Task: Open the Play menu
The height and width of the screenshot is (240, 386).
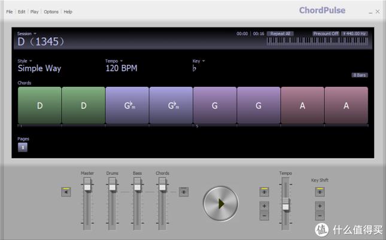Action: (35, 12)
